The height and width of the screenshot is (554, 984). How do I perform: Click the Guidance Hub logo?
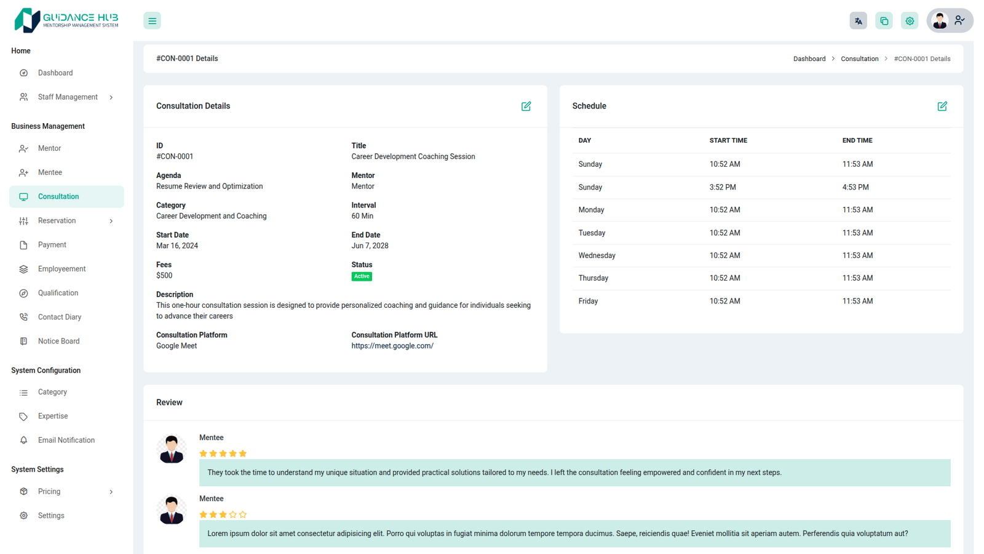(66, 20)
